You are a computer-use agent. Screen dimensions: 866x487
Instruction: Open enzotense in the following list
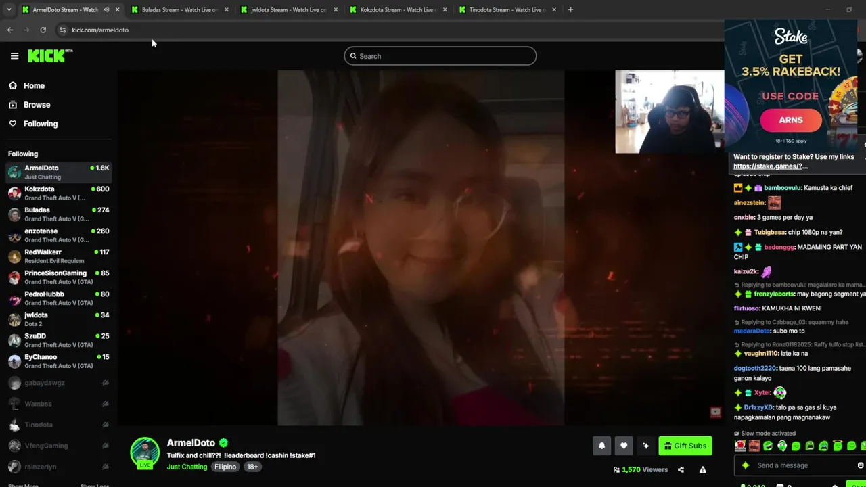tap(58, 235)
